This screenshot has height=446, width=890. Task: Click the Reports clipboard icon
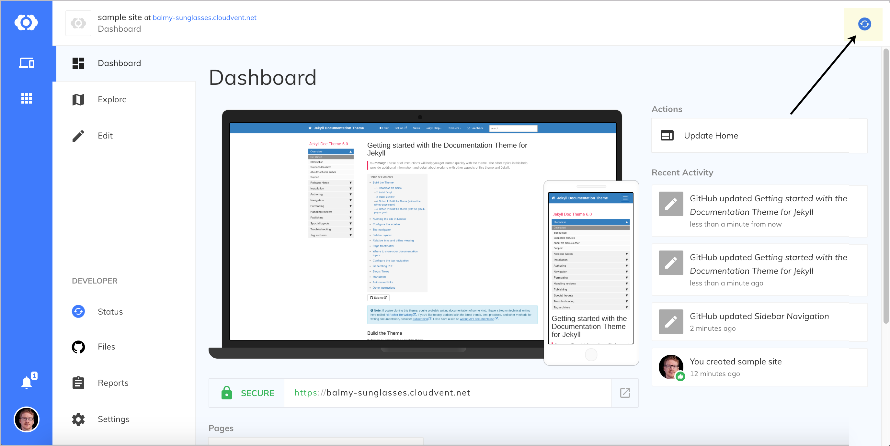(78, 383)
